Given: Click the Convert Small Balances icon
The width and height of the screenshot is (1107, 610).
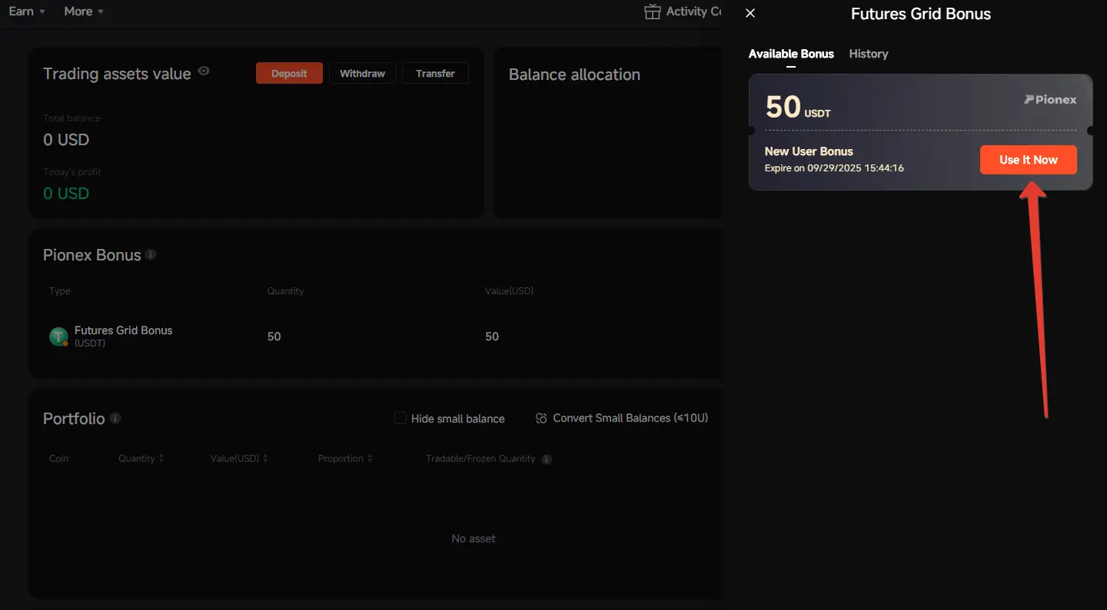Looking at the screenshot, I should pyautogui.click(x=541, y=418).
